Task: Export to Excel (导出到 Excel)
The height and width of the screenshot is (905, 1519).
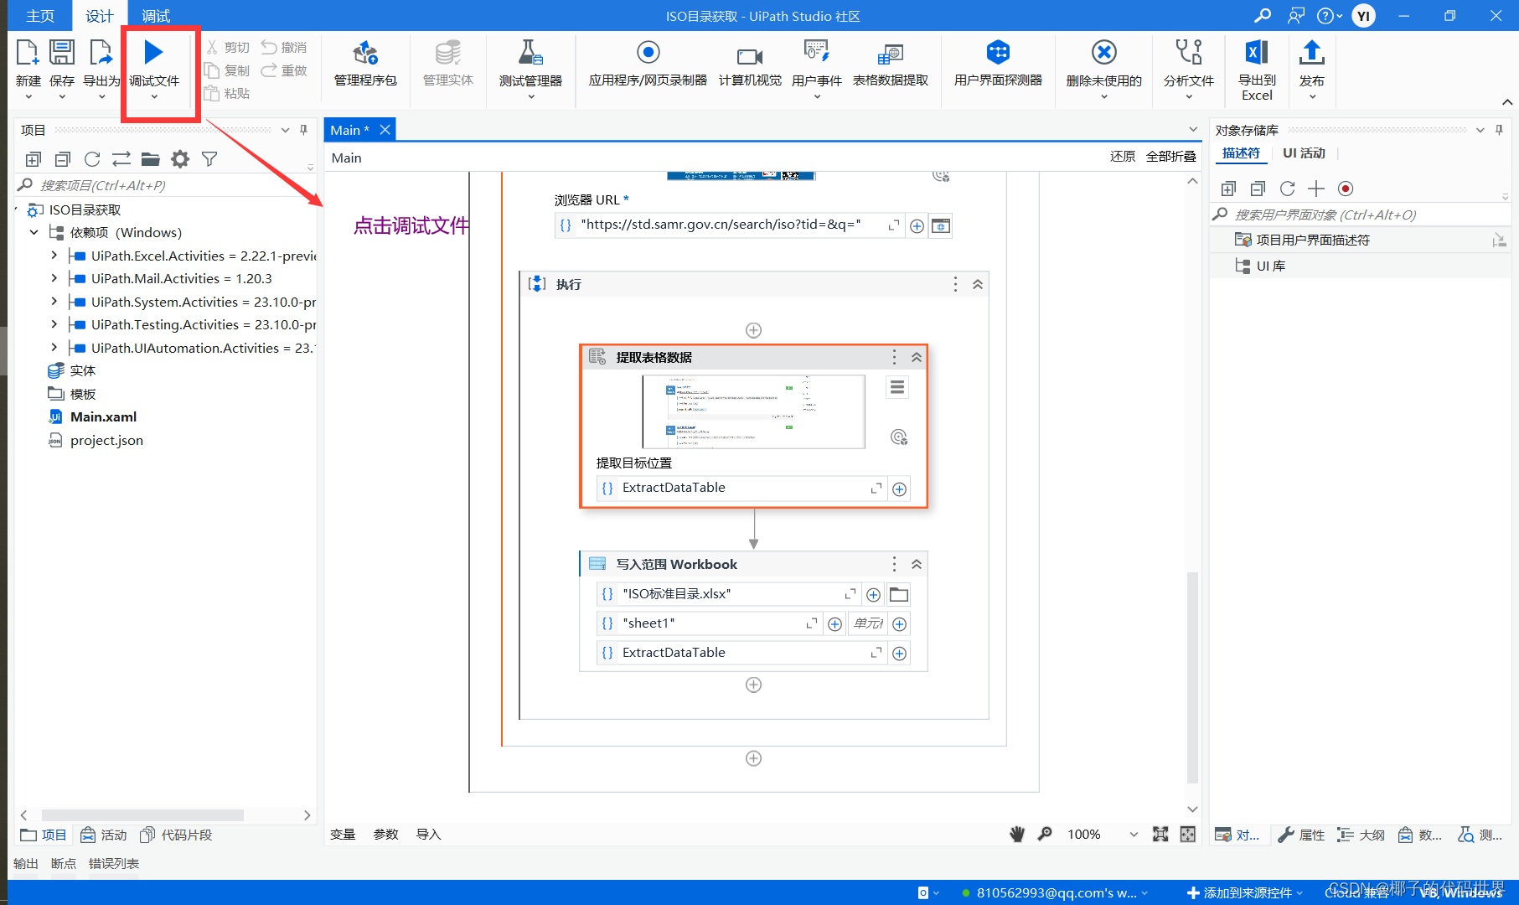Action: point(1257,69)
